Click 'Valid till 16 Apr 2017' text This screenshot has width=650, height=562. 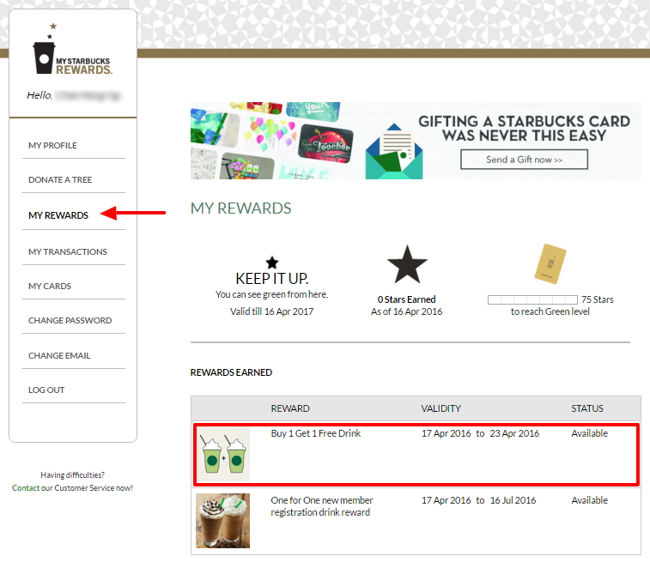click(x=272, y=311)
